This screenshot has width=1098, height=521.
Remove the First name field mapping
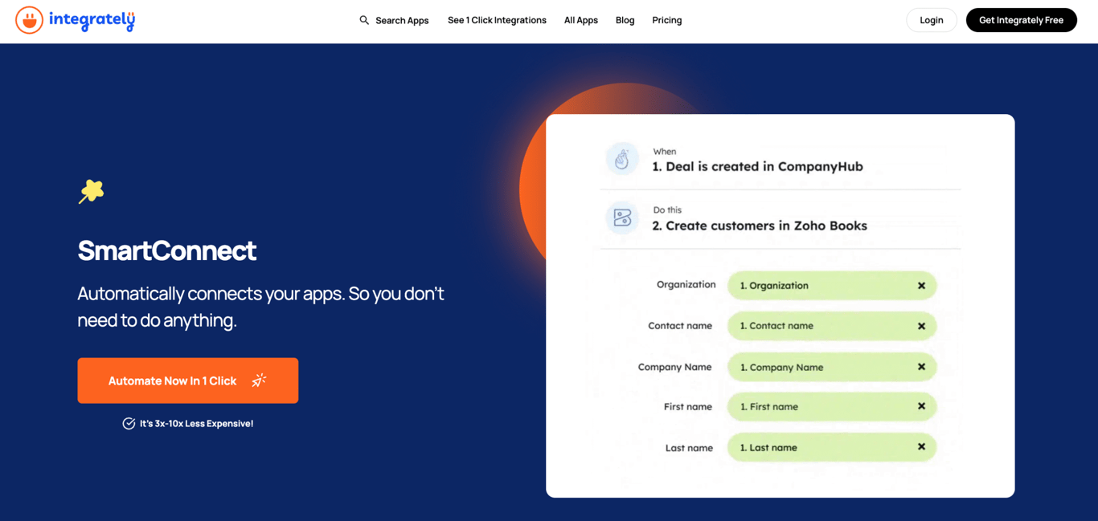coord(920,406)
